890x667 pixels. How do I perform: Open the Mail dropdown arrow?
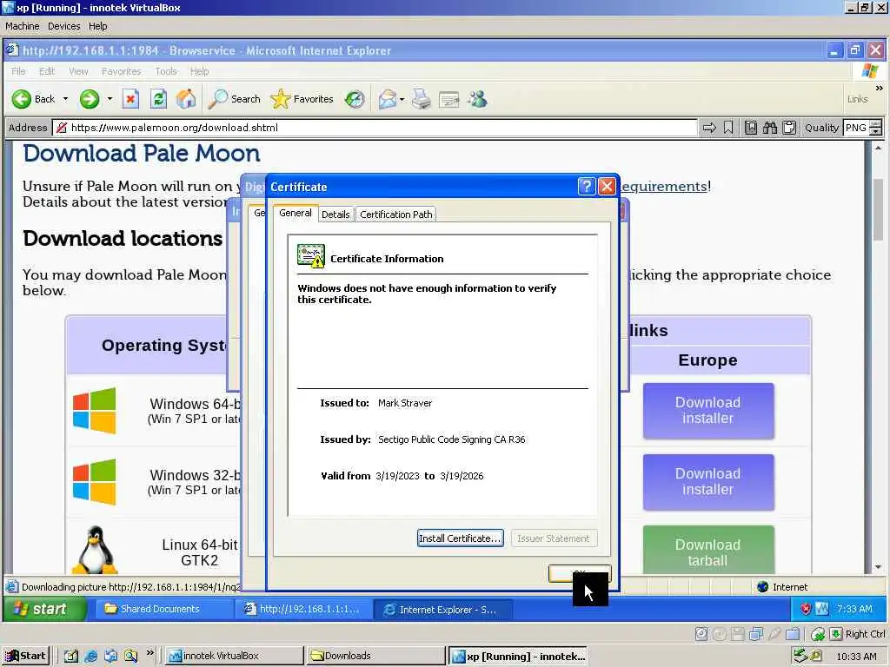click(x=402, y=100)
